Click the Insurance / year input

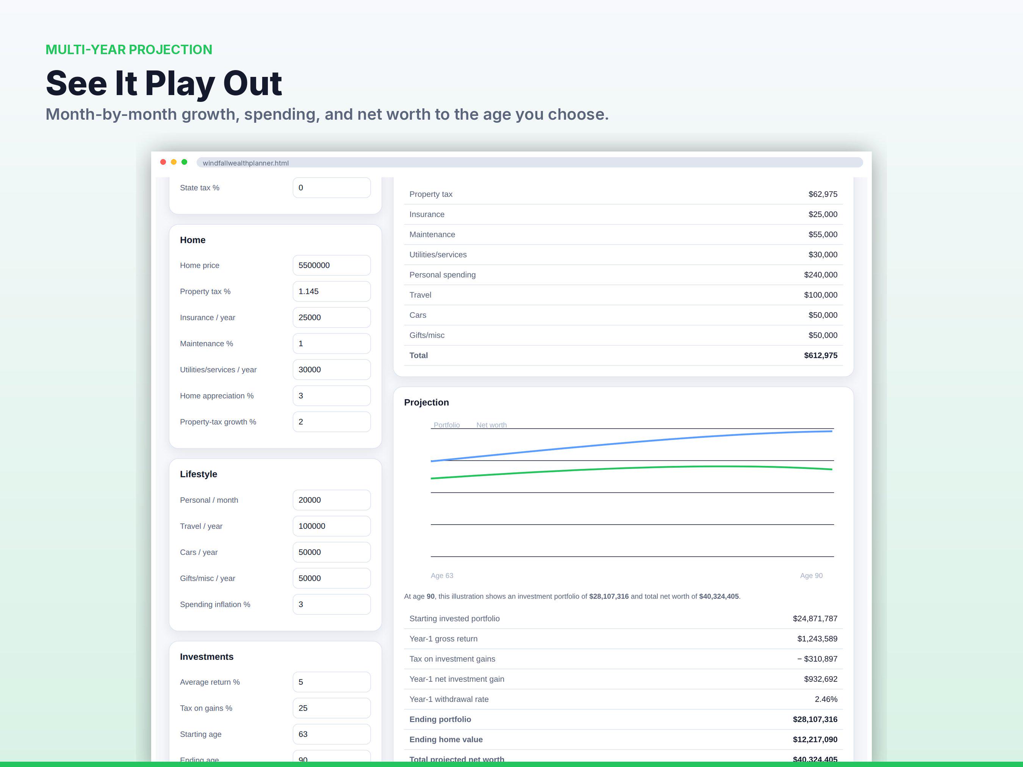coord(332,318)
